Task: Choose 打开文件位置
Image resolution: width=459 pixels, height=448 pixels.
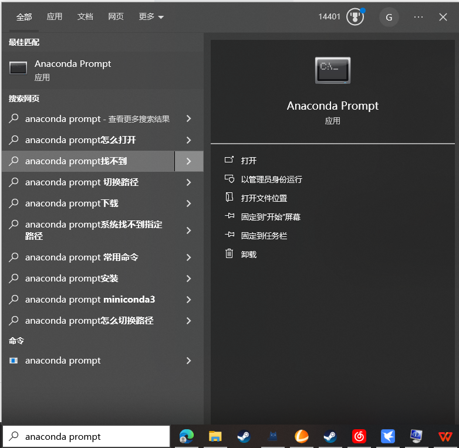Action: point(264,198)
